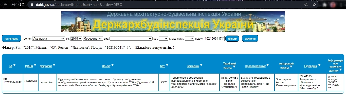
Task: Click the sort arrow next to Кат. column
Action: click(167, 65)
